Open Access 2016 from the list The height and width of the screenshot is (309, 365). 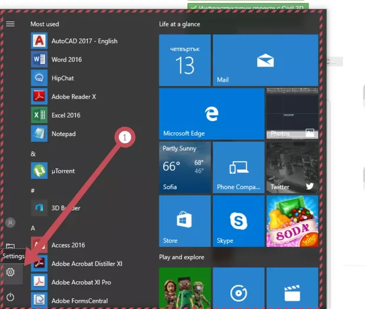point(68,245)
